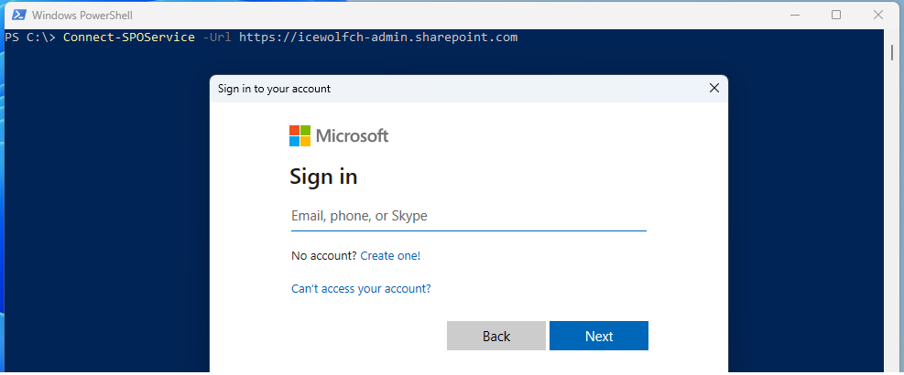Click the Connect-SPOService command text

click(129, 37)
